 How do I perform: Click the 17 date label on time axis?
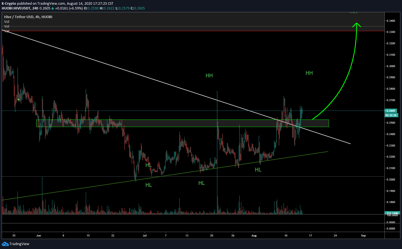pyautogui.click(x=310, y=236)
